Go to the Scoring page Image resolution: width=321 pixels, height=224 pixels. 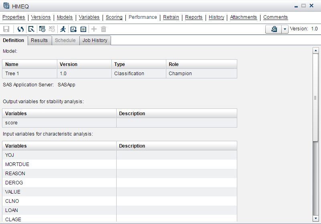tap(114, 17)
